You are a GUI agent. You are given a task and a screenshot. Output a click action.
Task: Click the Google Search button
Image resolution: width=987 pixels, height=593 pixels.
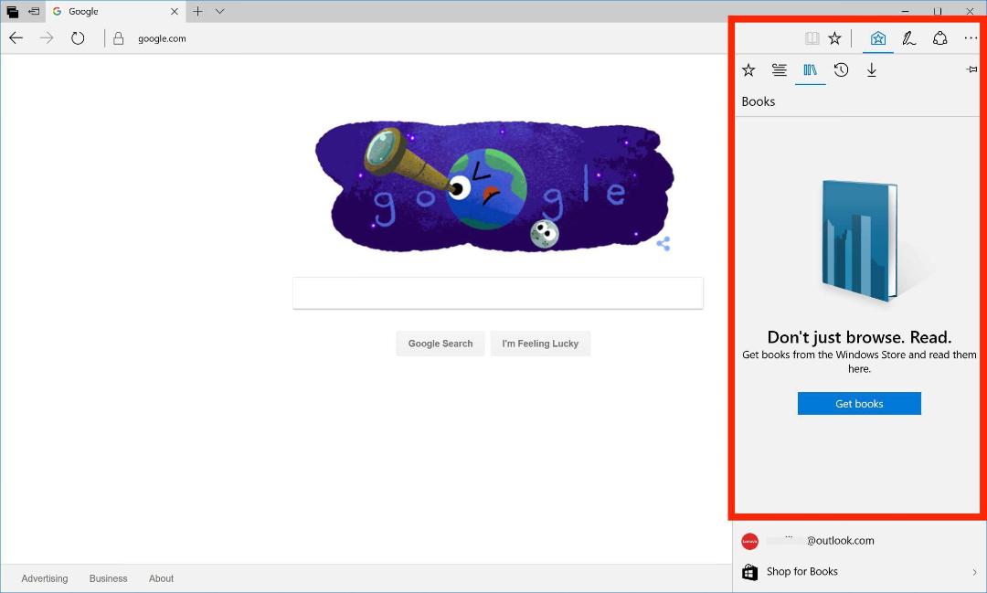440,344
